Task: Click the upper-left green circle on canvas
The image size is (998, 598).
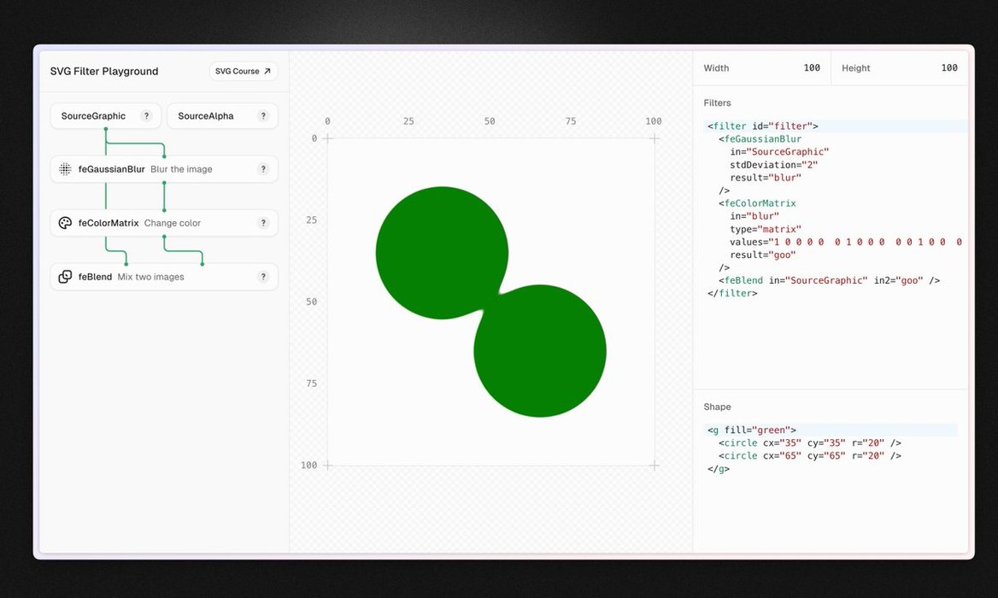Action: (440, 251)
